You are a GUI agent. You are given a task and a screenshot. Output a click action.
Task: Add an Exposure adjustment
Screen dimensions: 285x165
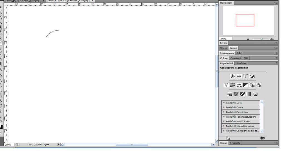coord(252,76)
